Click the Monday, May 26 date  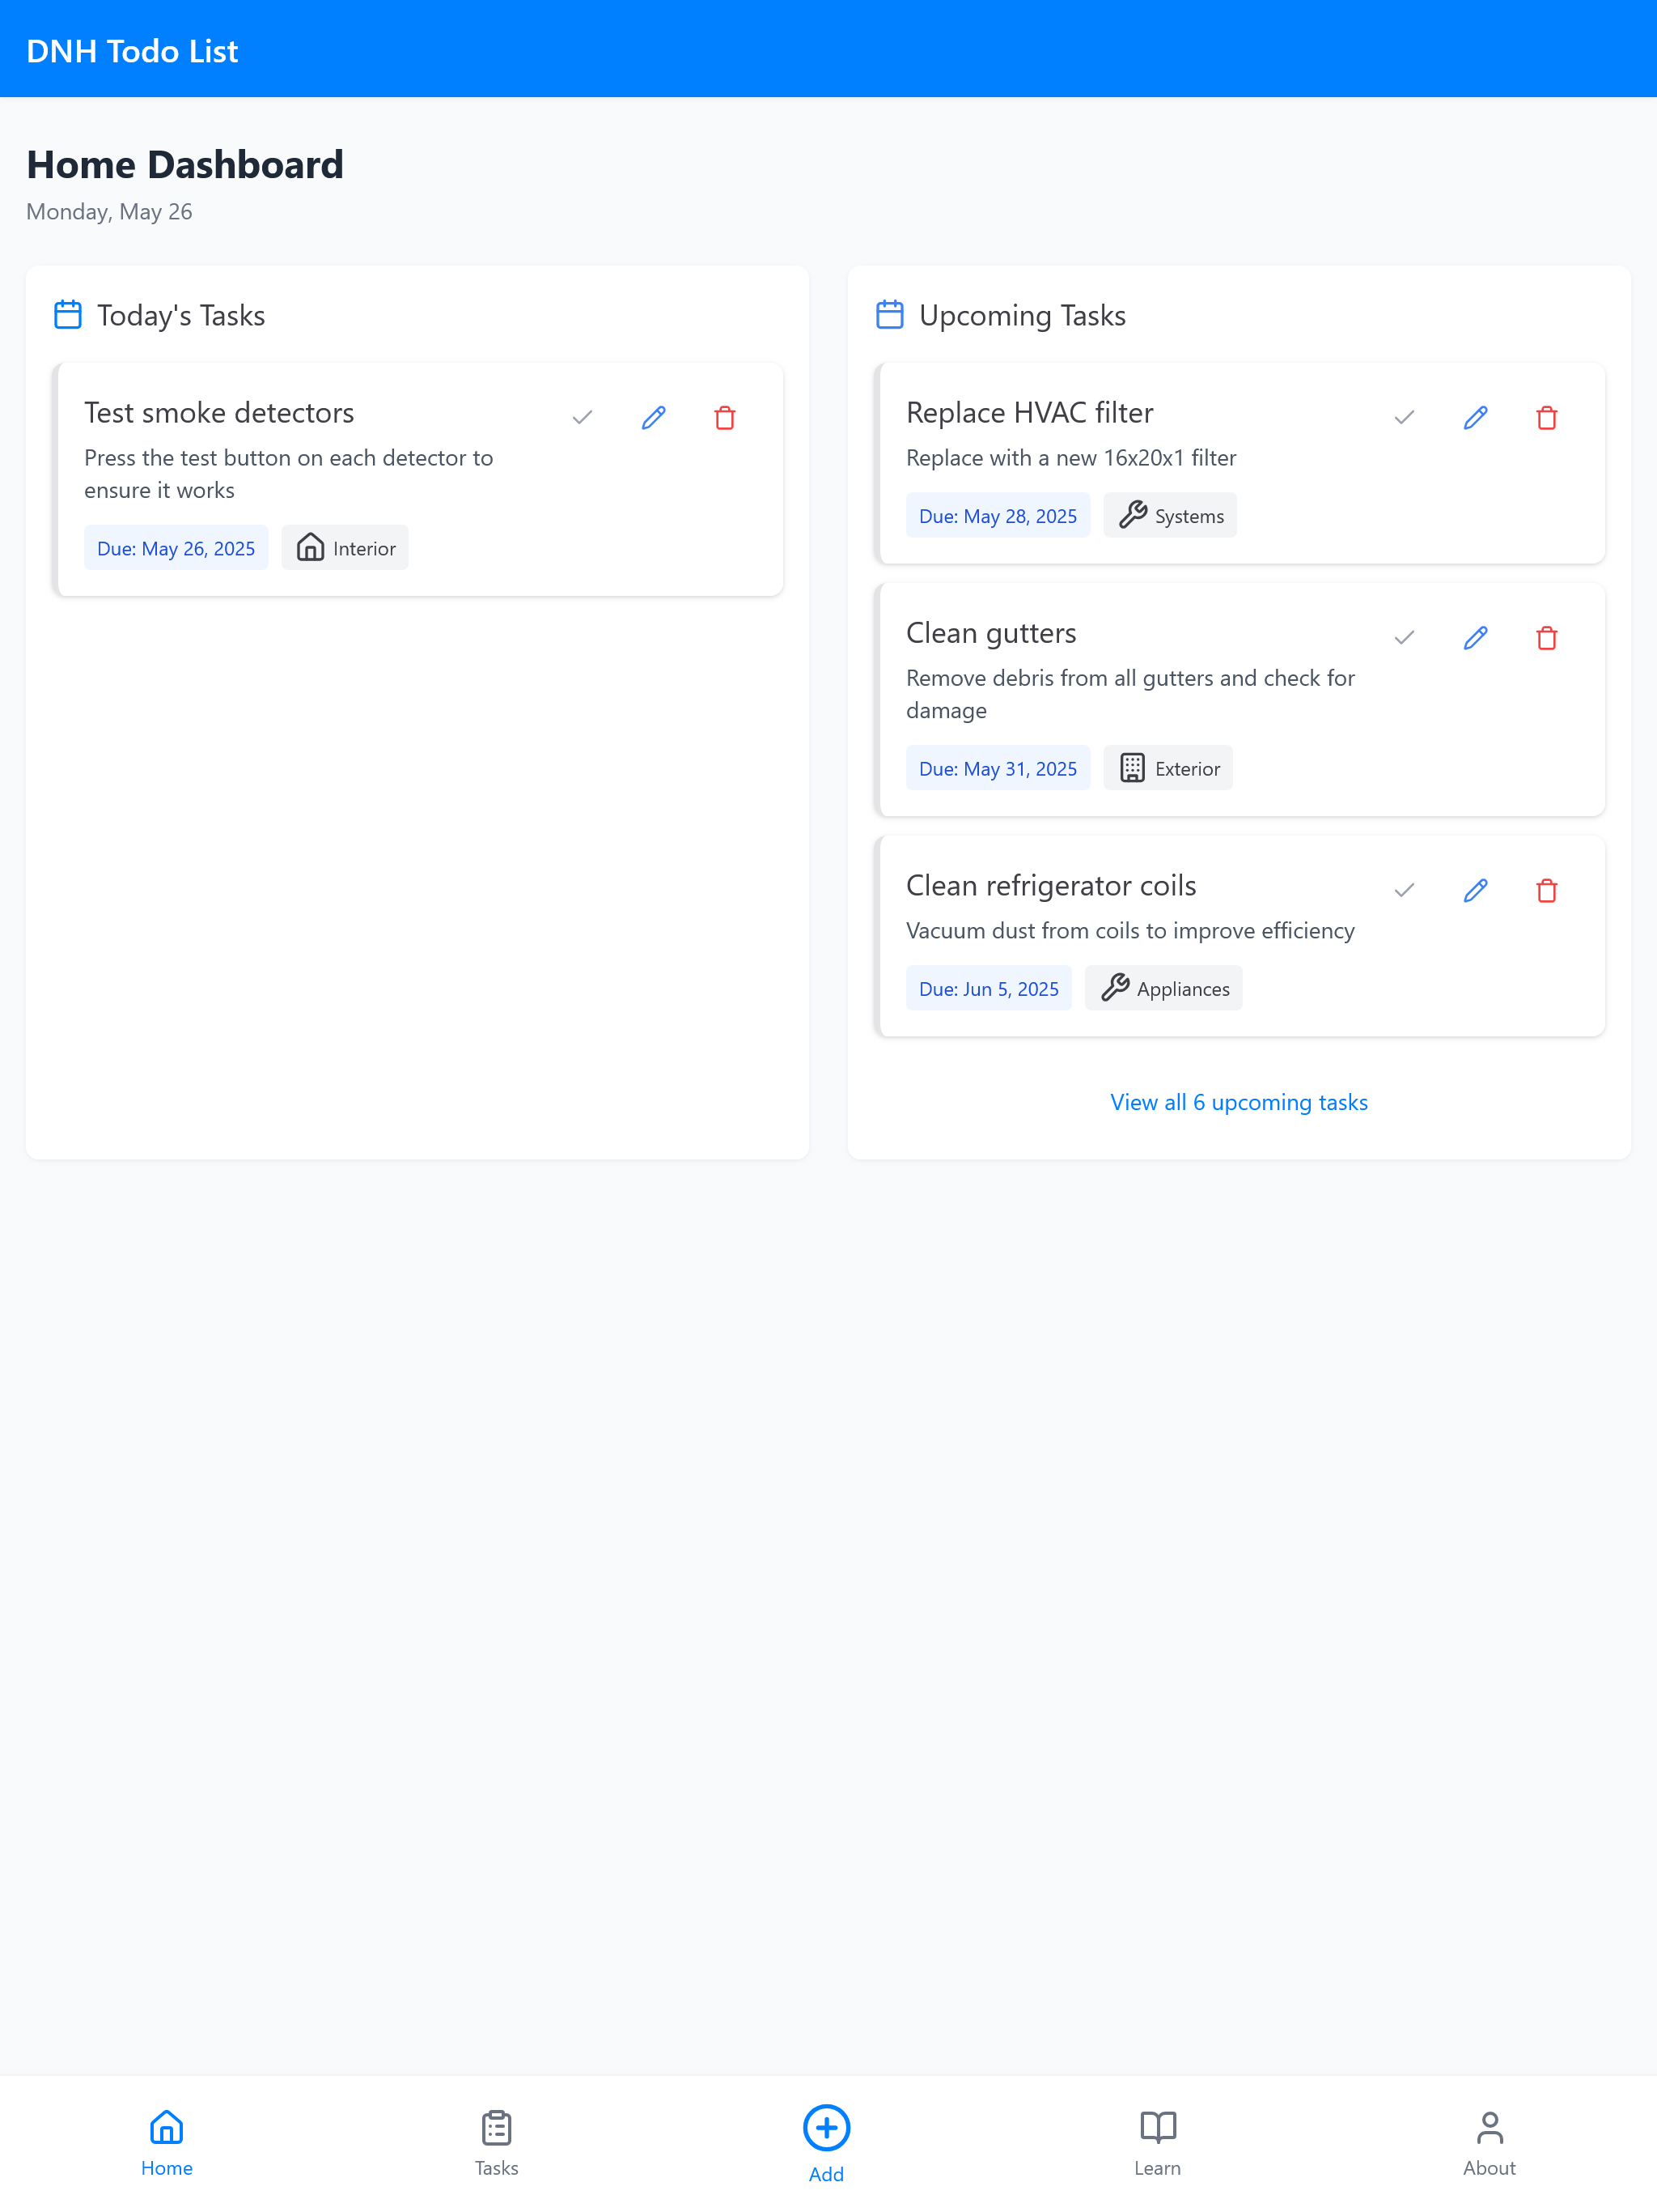click(109, 212)
